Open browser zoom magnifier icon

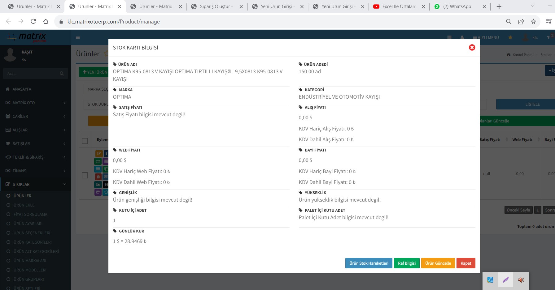pyautogui.click(x=509, y=21)
